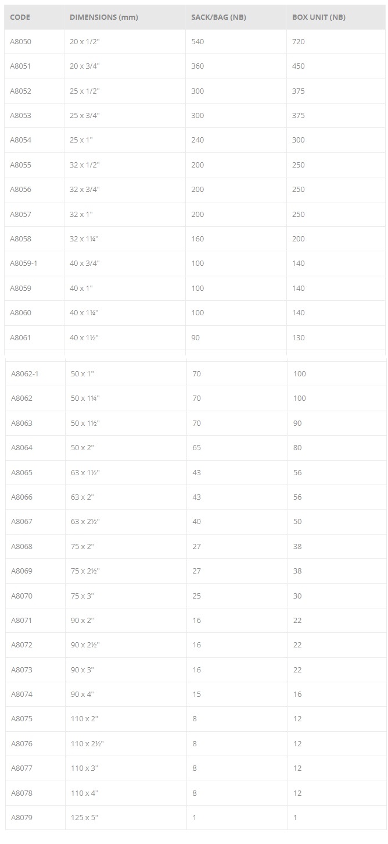Click the 32 x 1¼" dimension cell
This screenshot has width=388, height=844.
[84, 239]
